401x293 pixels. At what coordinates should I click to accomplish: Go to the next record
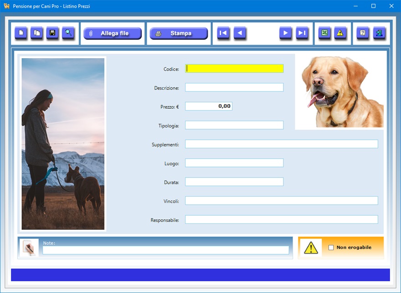click(x=286, y=33)
